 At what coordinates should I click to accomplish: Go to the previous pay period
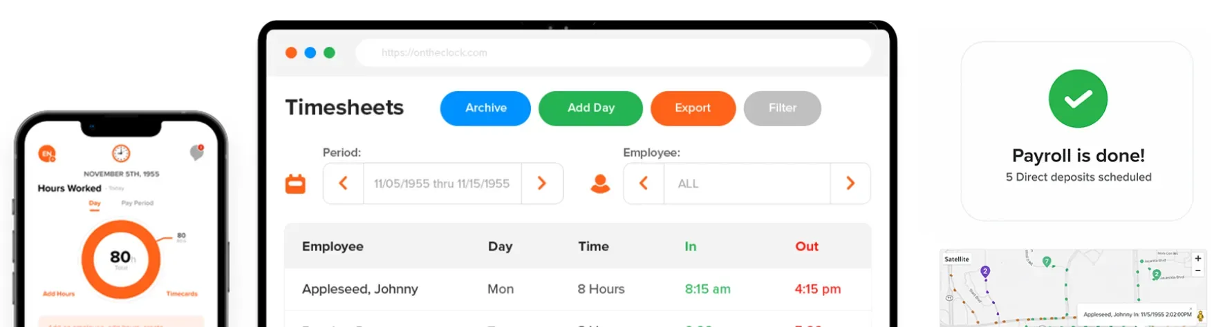[343, 184]
